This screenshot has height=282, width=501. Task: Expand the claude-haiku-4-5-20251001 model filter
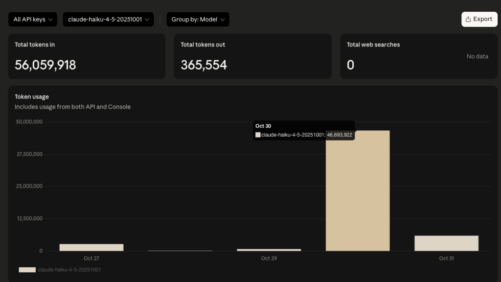pyautogui.click(x=108, y=20)
